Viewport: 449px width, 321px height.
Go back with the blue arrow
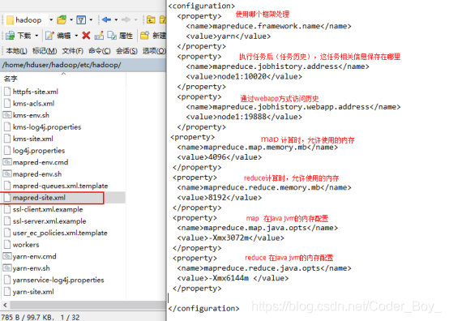(106, 19)
